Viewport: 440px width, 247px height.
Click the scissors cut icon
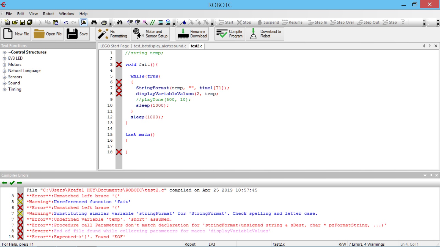coord(40,22)
